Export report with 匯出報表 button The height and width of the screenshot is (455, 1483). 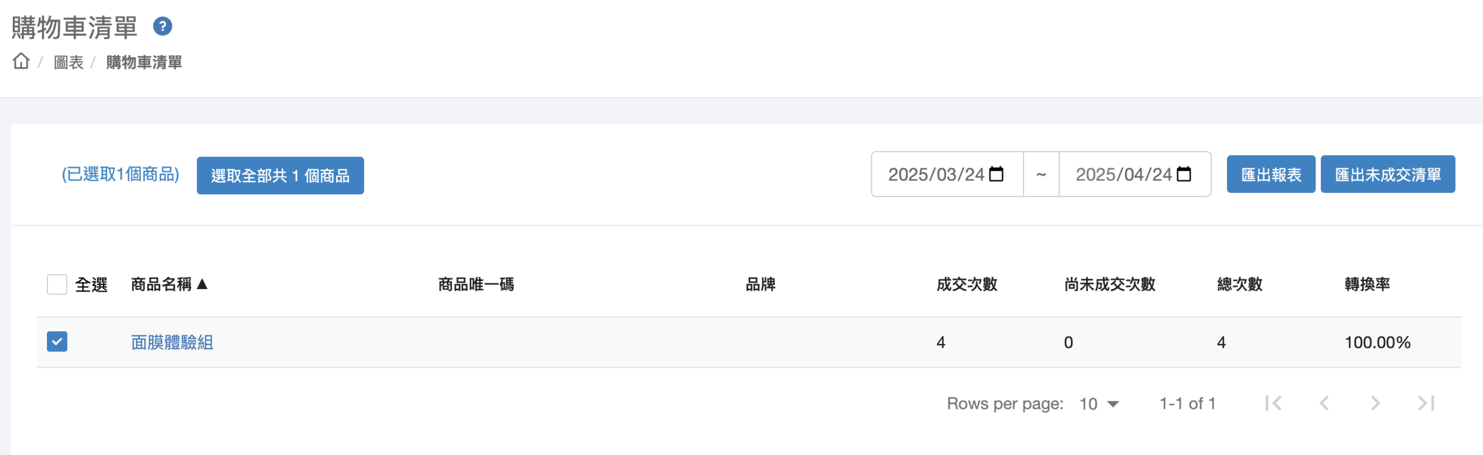click(x=1271, y=174)
